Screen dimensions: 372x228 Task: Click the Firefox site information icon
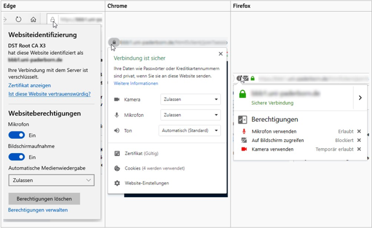pos(239,78)
